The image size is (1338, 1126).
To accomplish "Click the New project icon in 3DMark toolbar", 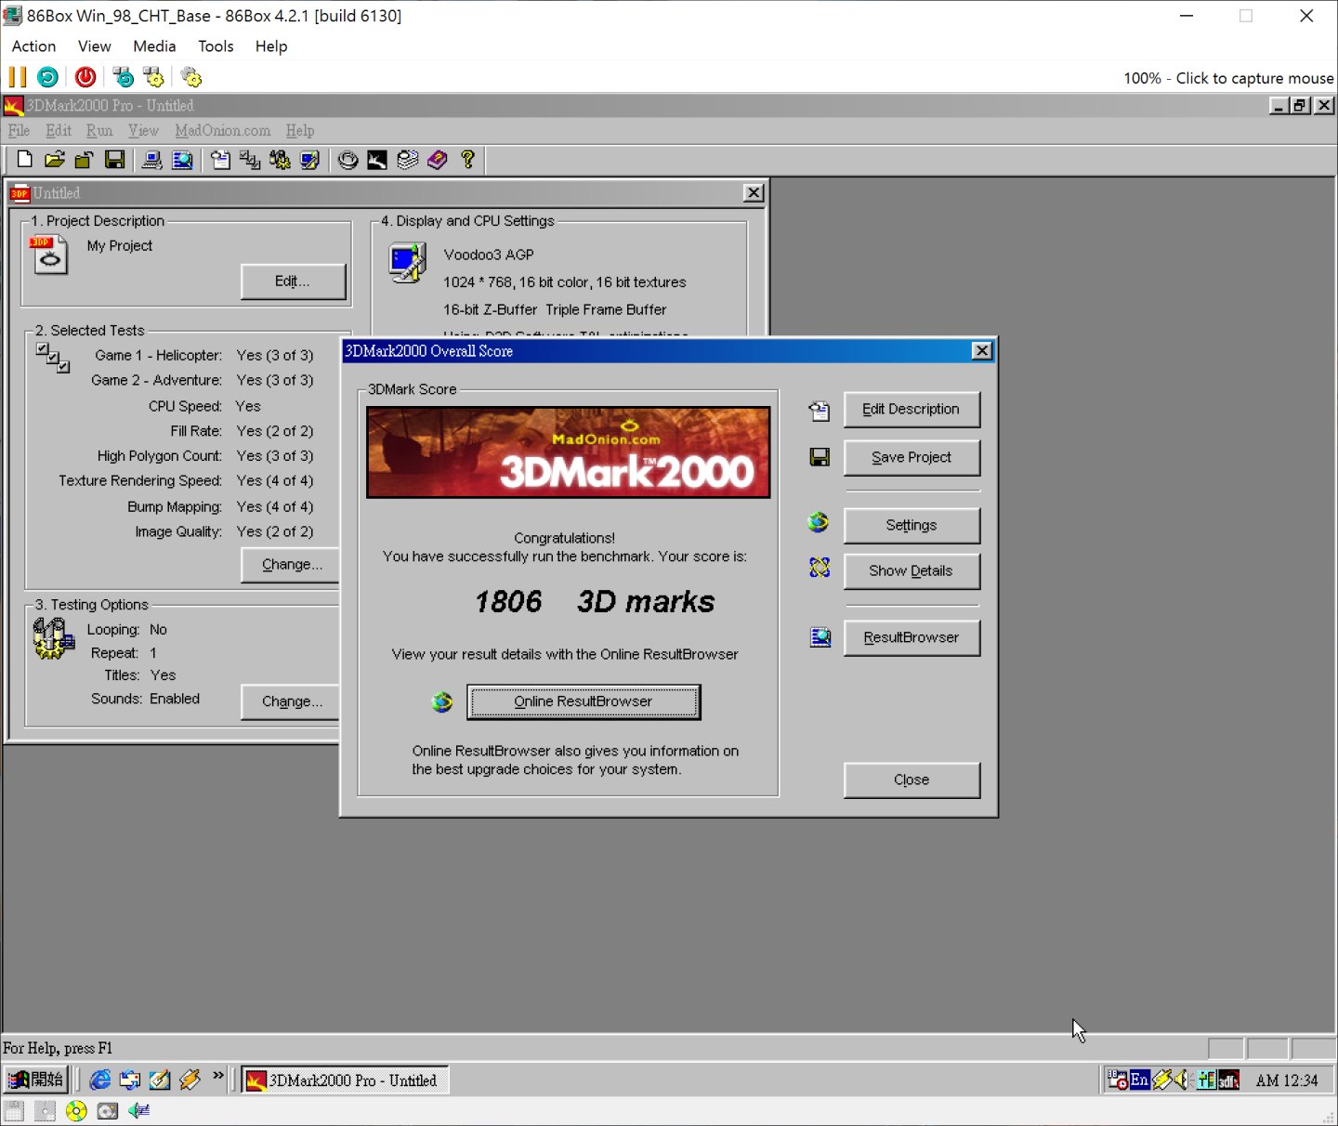I will click(x=25, y=160).
